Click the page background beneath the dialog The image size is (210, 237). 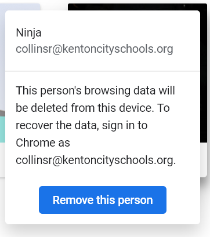(105, 231)
